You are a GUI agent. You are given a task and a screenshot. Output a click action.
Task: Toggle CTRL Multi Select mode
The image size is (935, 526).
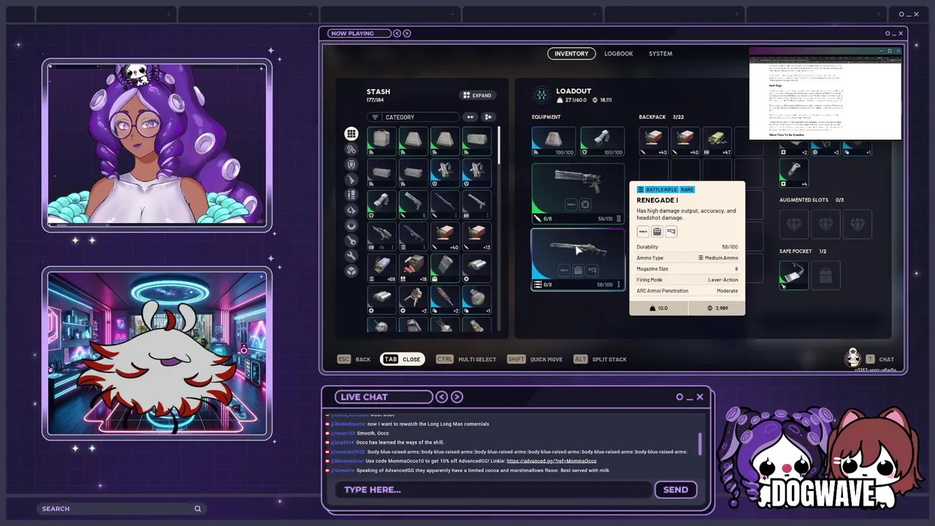pyautogui.click(x=466, y=359)
